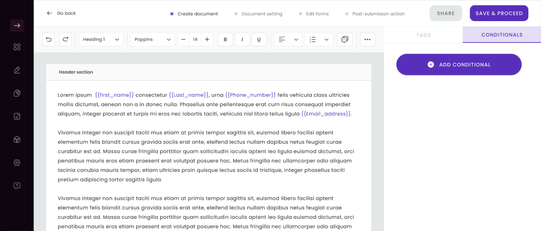The image size is (541, 231).
Task: Redo the last edit
Action: (66, 40)
